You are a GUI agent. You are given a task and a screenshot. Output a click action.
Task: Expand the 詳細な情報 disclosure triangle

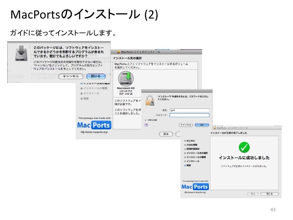[146, 120]
